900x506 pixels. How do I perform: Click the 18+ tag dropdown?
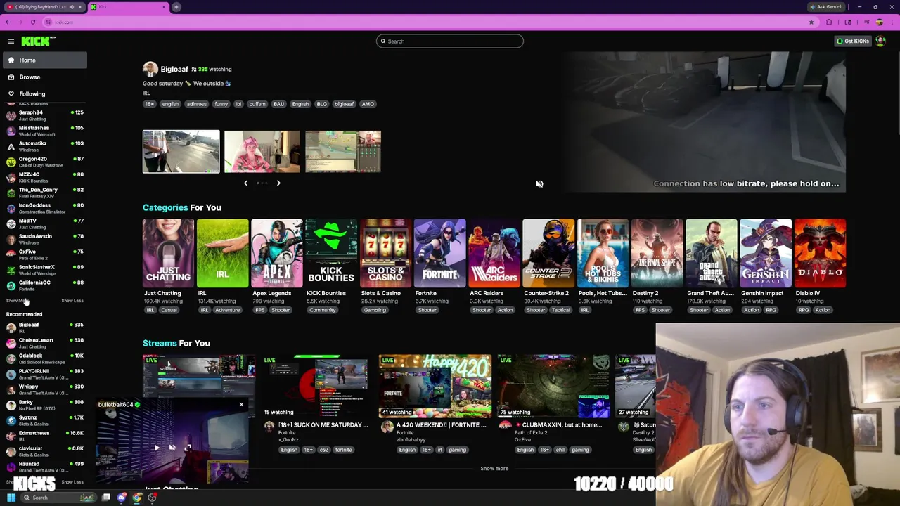coord(149,104)
